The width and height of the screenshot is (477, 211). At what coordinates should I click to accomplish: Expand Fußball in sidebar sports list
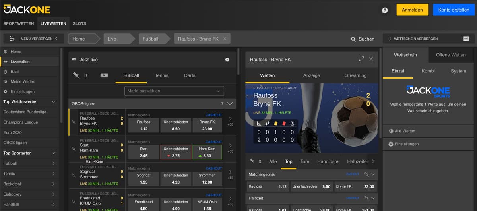(54, 163)
